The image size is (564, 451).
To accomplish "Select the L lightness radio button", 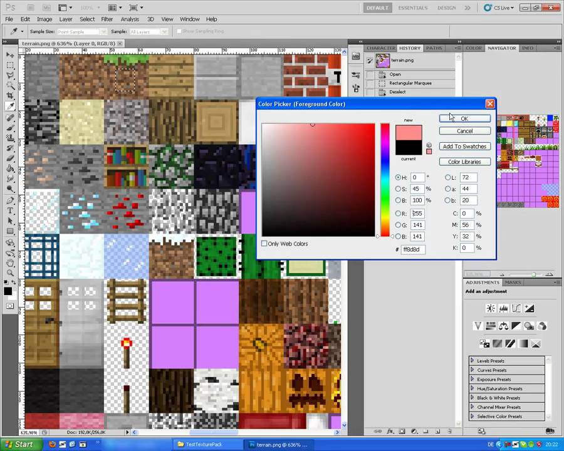I will click(448, 177).
